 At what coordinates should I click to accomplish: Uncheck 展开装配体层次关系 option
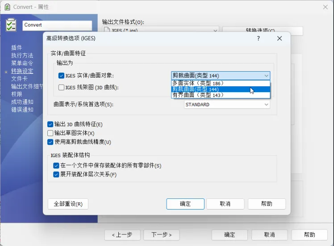(56, 174)
